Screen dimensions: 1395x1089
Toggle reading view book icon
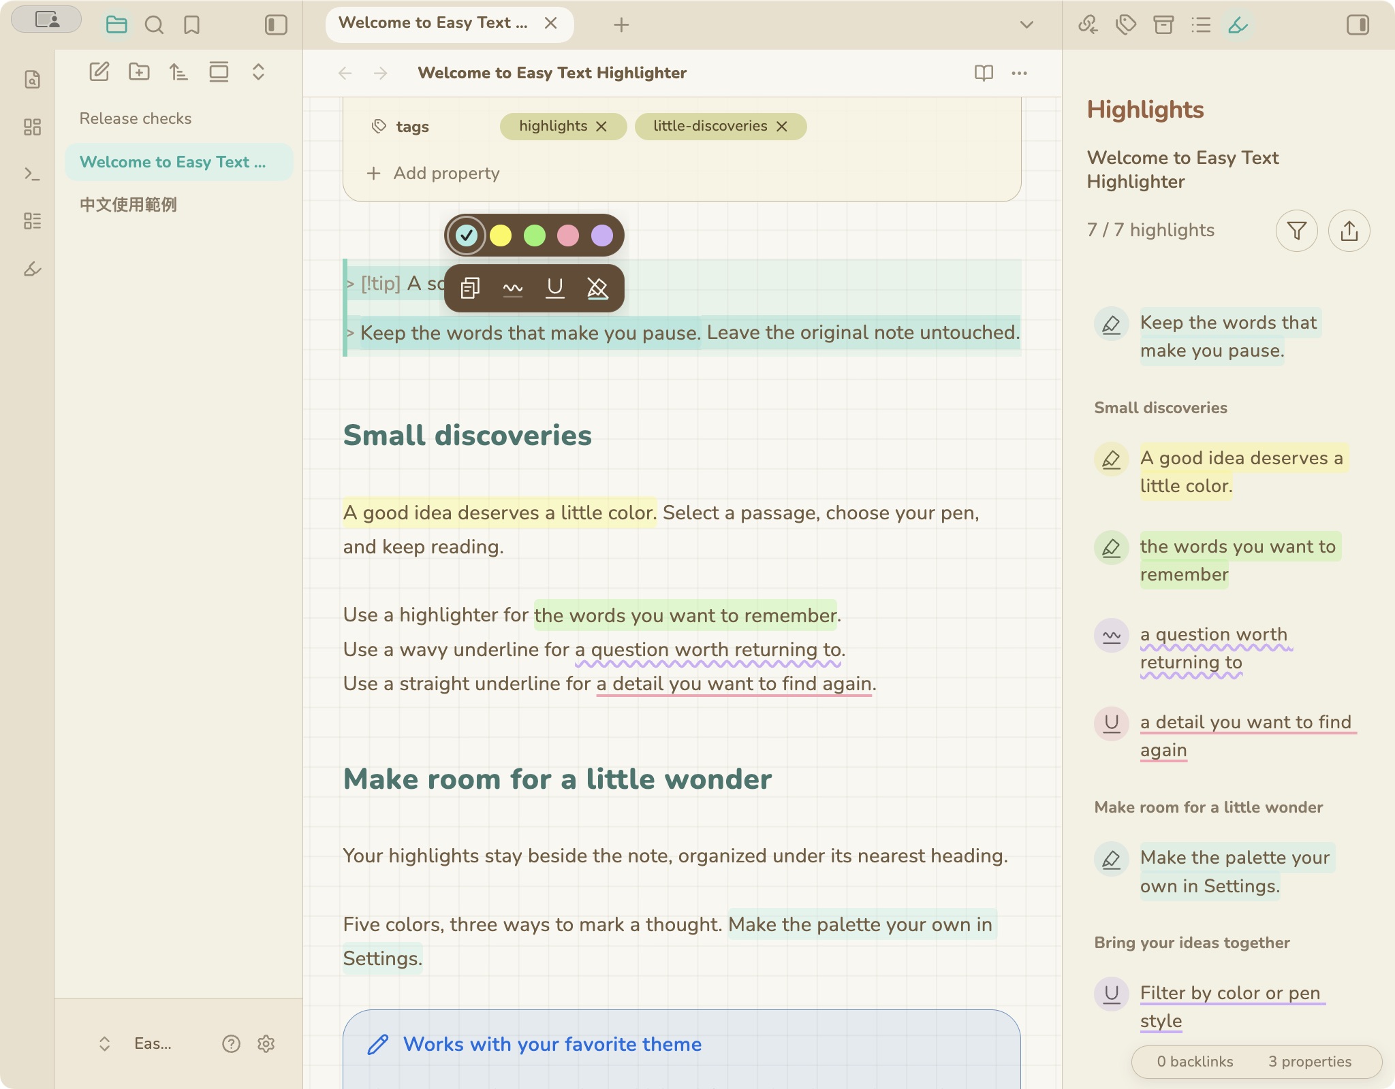coord(984,73)
